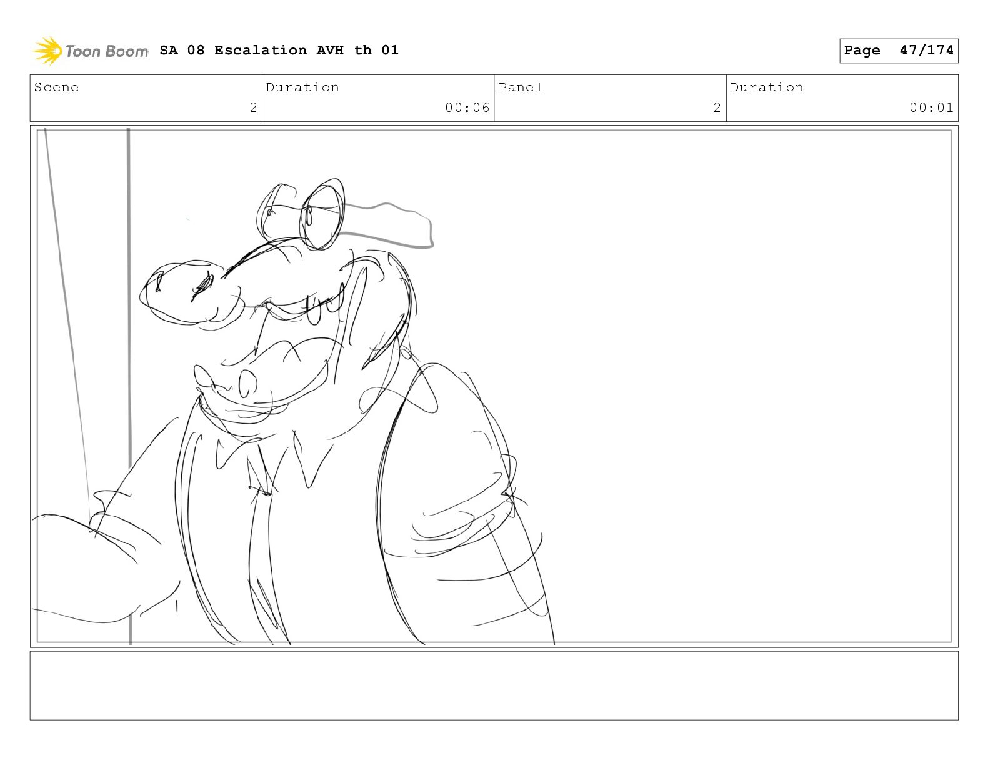
Task: Click the panel 'Duration' label at the right
Action: [767, 87]
